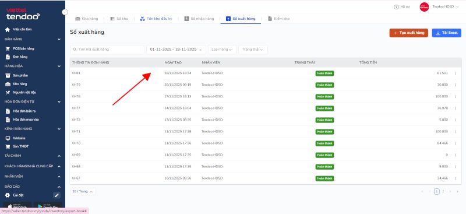466x214 pixels.
Task: Open Sản phẩm in the sidebar
Action: 17,76
